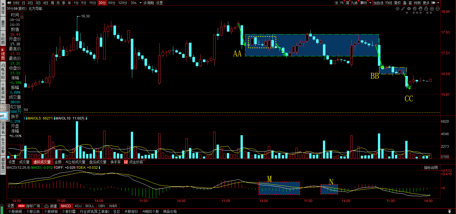This screenshot has width=456, height=214.
Task: Select the 60分 period
Action: pyautogui.click(x=112, y=3)
